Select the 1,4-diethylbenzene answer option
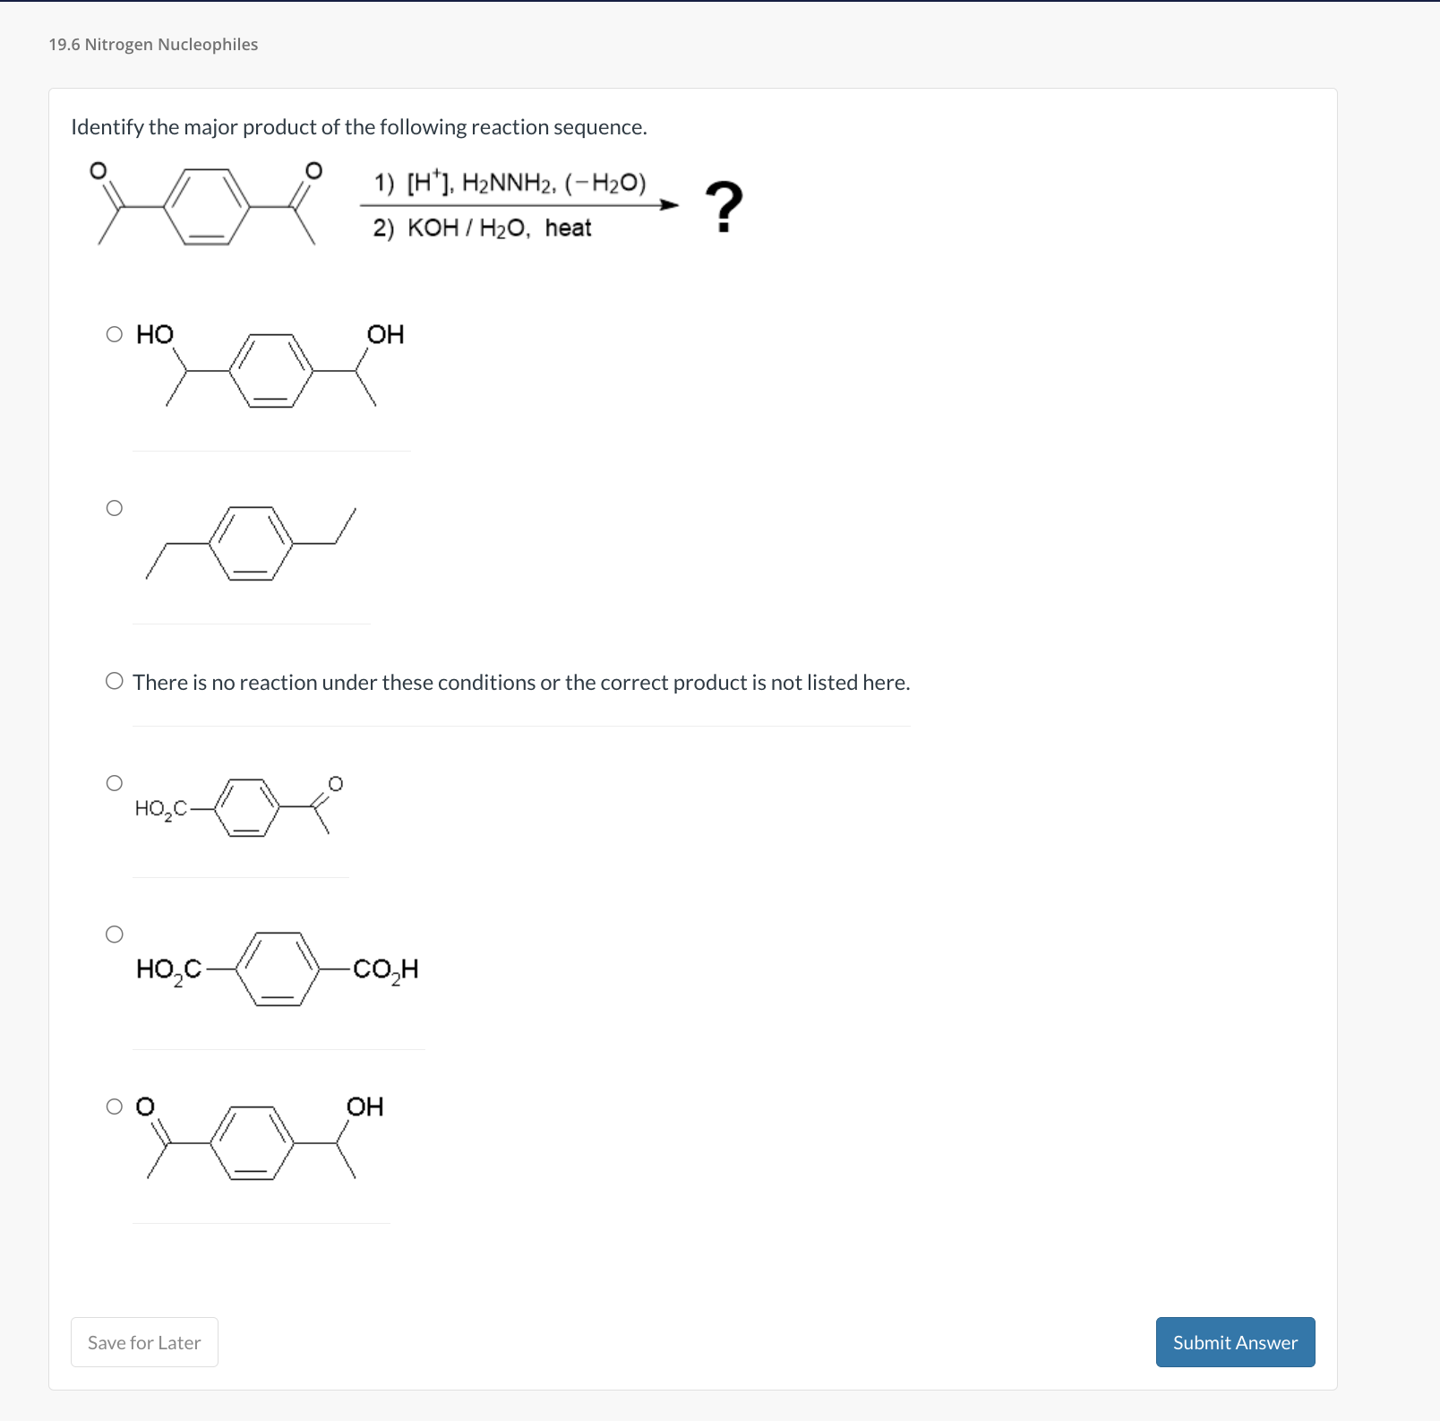 116,507
